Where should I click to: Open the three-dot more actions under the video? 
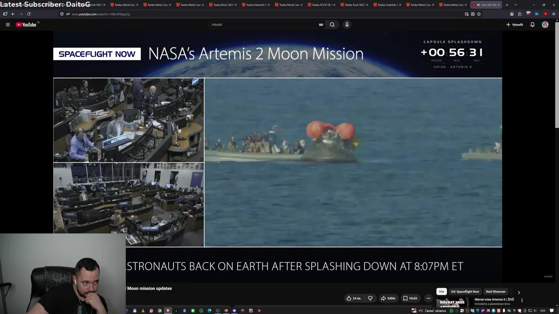coord(428,298)
